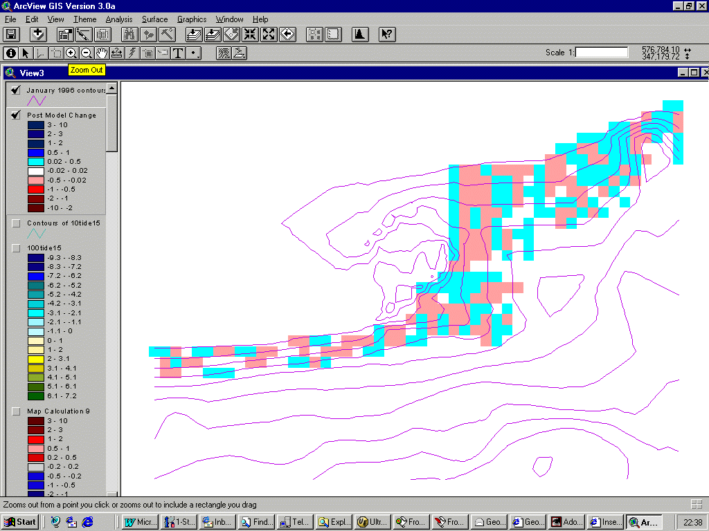Click the Start button on the taskbar

click(19, 521)
